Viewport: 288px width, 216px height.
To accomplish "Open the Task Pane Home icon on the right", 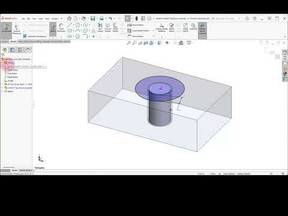I will 285,52.
